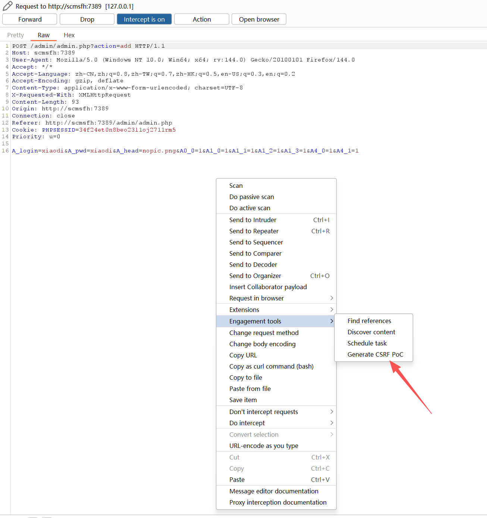This screenshot has width=487, height=518.
Task: Select Find references in submenu
Action: 374,321
